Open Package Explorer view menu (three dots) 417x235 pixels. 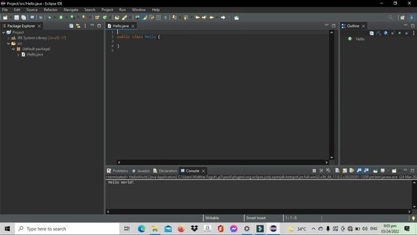(x=85, y=26)
